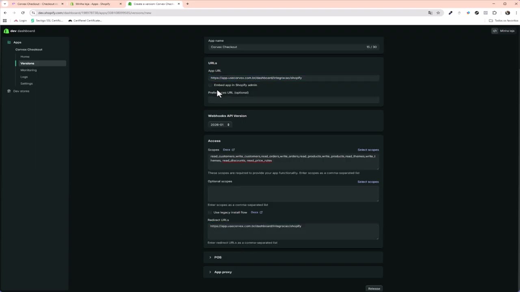Bookmark this page with star icon
Image resolution: width=520 pixels, height=292 pixels.
438,13
